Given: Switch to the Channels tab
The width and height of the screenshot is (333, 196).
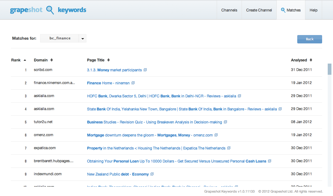Looking at the screenshot, I should point(229,10).
